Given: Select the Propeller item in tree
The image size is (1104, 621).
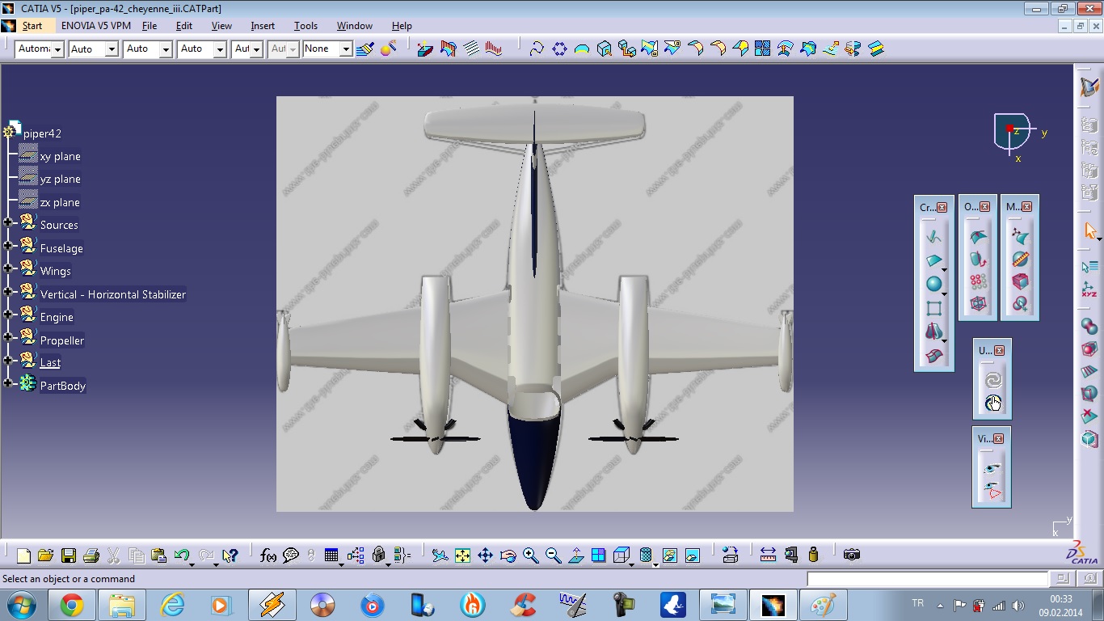Looking at the screenshot, I should tap(62, 340).
